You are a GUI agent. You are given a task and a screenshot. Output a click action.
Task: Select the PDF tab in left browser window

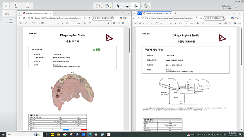point(37,13)
